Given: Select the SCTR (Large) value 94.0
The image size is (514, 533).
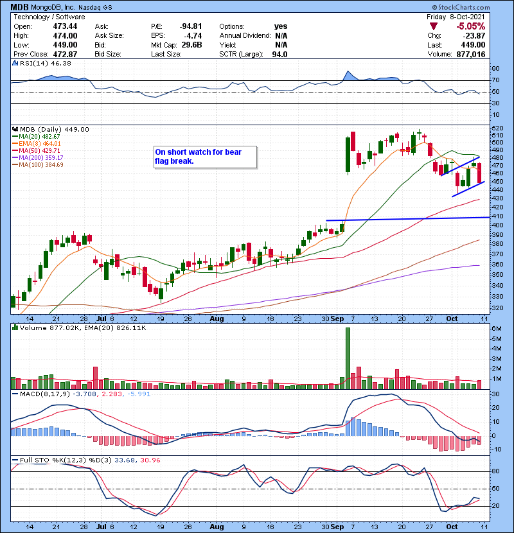Looking at the screenshot, I should point(279,54).
